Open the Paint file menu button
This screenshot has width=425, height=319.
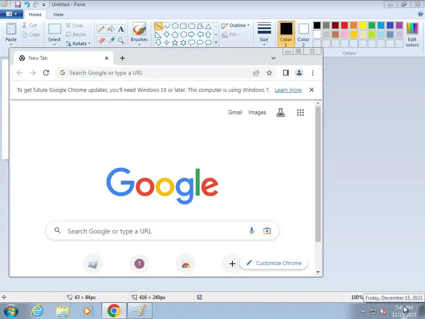[11, 14]
